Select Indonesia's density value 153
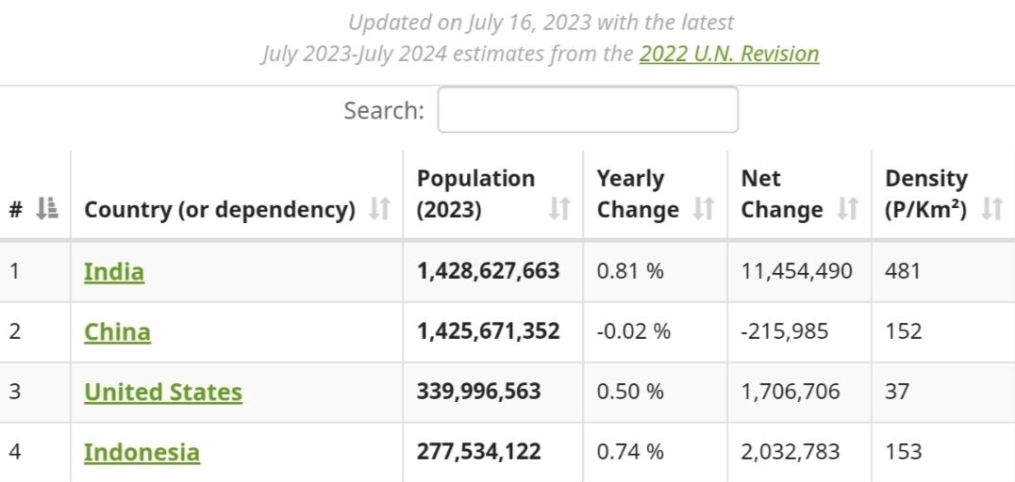 (903, 452)
